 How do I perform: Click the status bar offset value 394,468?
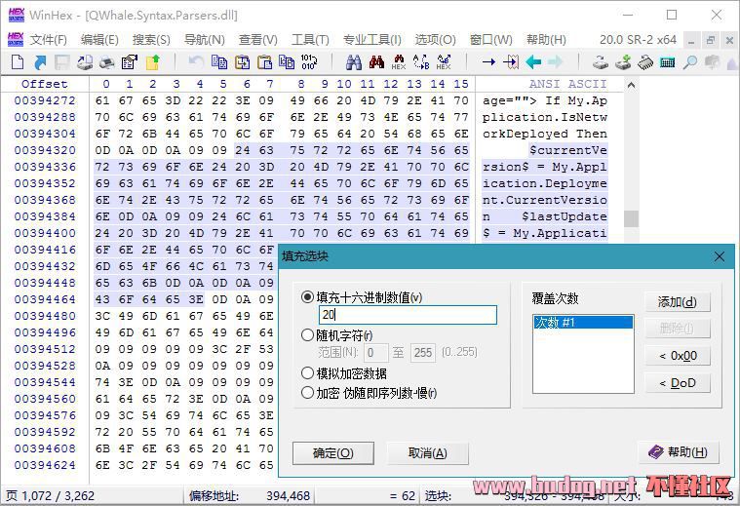288,495
